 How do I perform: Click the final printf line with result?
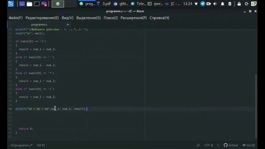pos(51,109)
